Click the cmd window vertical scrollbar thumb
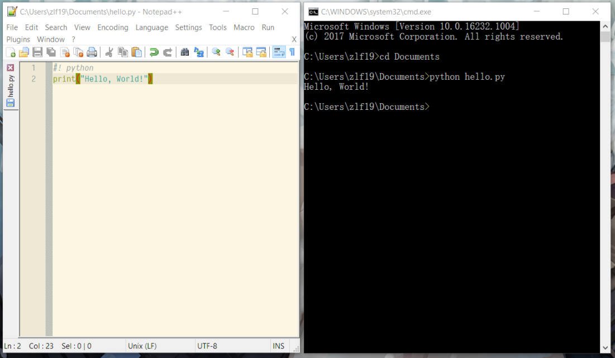This screenshot has width=615, height=358. pos(605,37)
